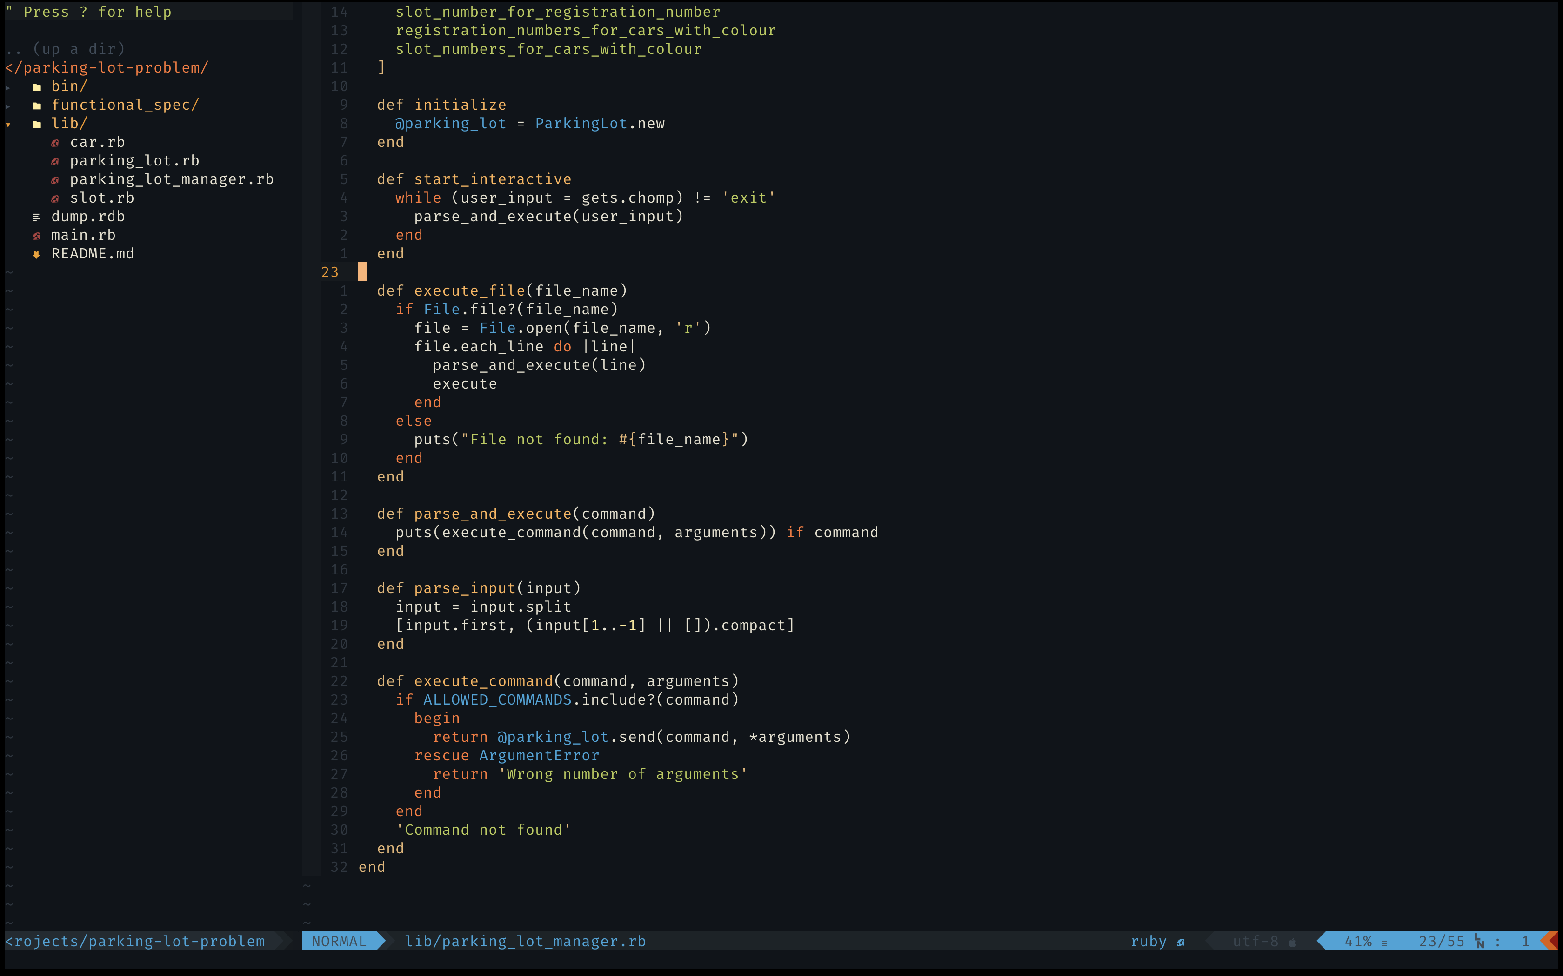This screenshot has height=976, width=1563.
Task: Click the NORMAL mode indicator
Action: tap(339, 941)
